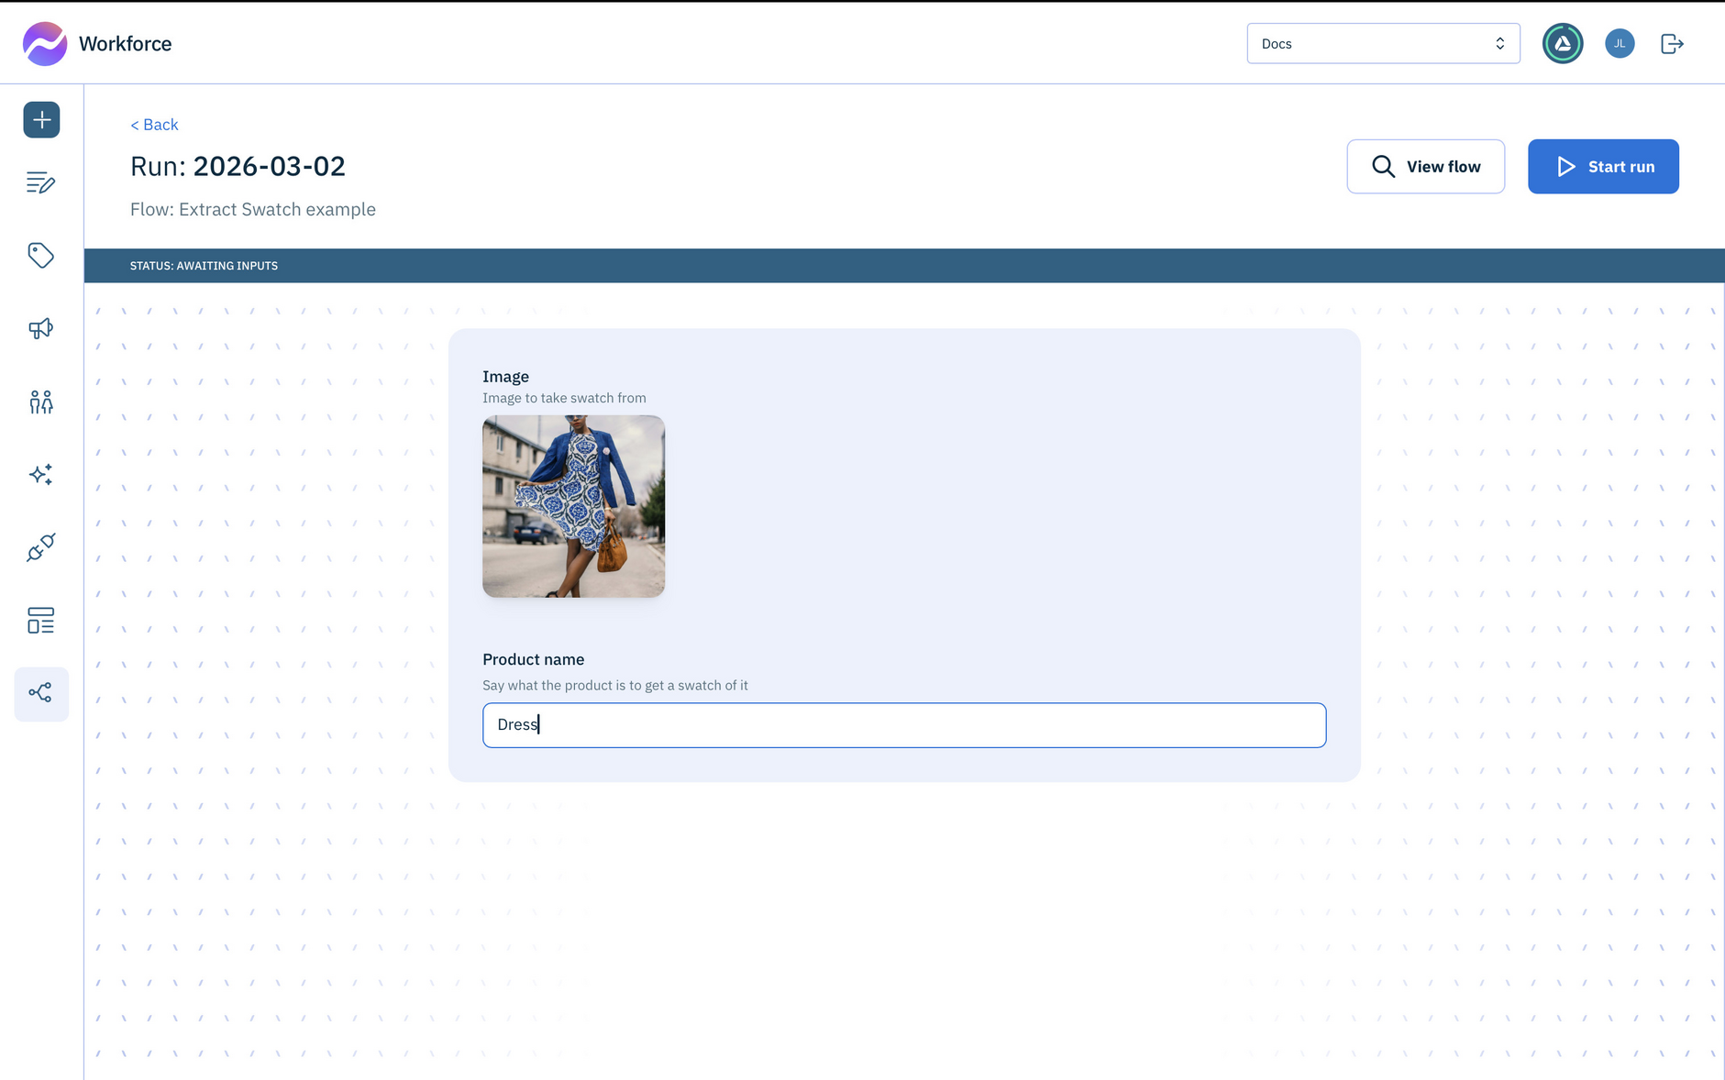The width and height of the screenshot is (1725, 1080).
Task: Click the Workforce logo icon
Action: [x=44, y=44]
